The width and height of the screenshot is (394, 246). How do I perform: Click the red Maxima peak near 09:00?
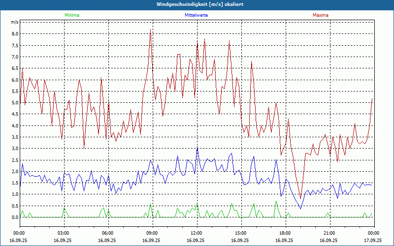click(x=150, y=30)
